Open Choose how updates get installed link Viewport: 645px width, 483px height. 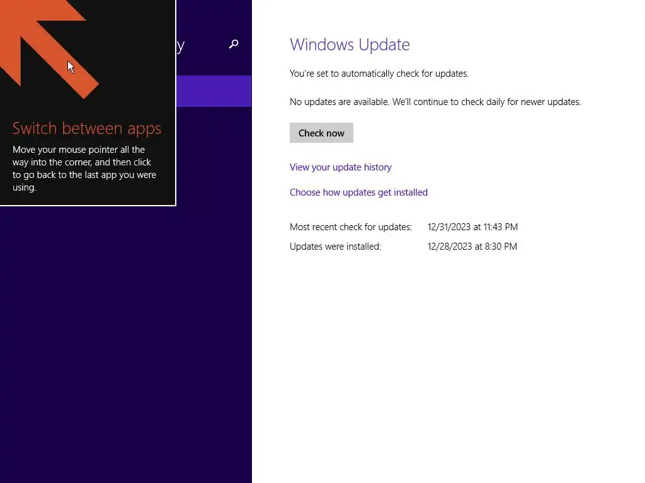click(x=358, y=192)
